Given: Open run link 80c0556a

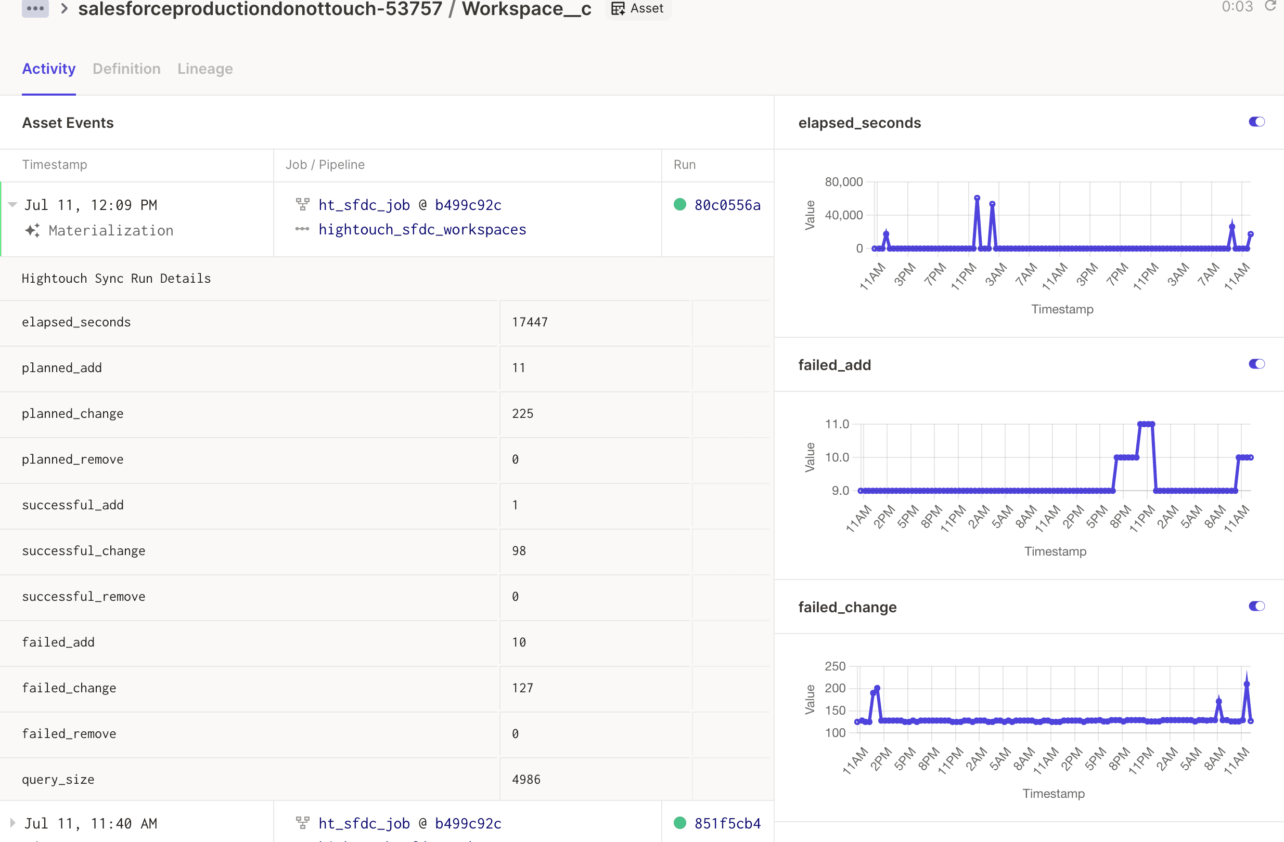Looking at the screenshot, I should pyautogui.click(x=727, y=205).
